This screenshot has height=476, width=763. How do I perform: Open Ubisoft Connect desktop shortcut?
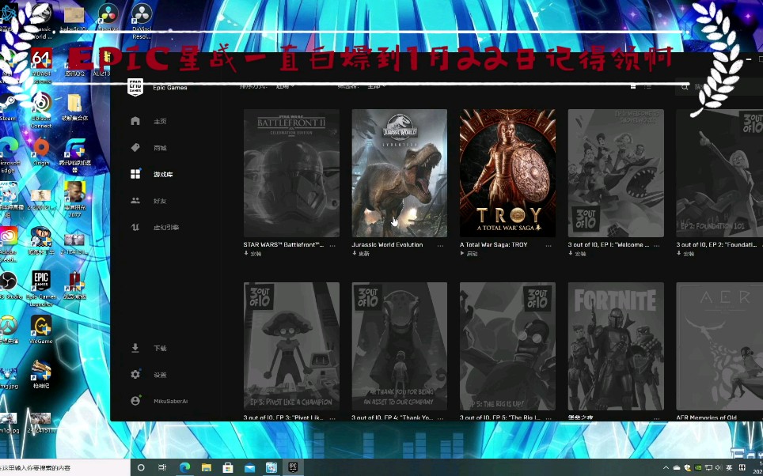pyautogui.click(x=41, y=111)
